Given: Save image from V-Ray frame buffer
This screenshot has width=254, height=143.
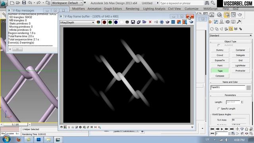Looking at the screenshot, I should (x=133, y=22).
